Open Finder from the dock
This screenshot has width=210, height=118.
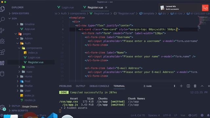[10, 116]
